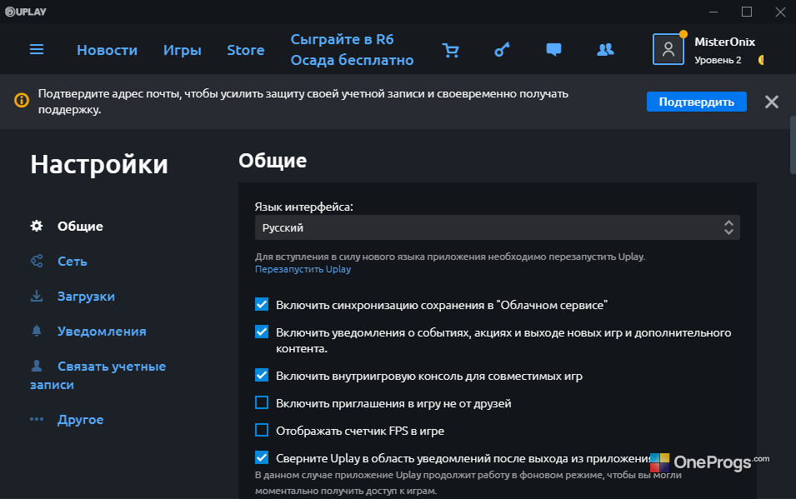Select the Уведомления settings section

[102, 332]
